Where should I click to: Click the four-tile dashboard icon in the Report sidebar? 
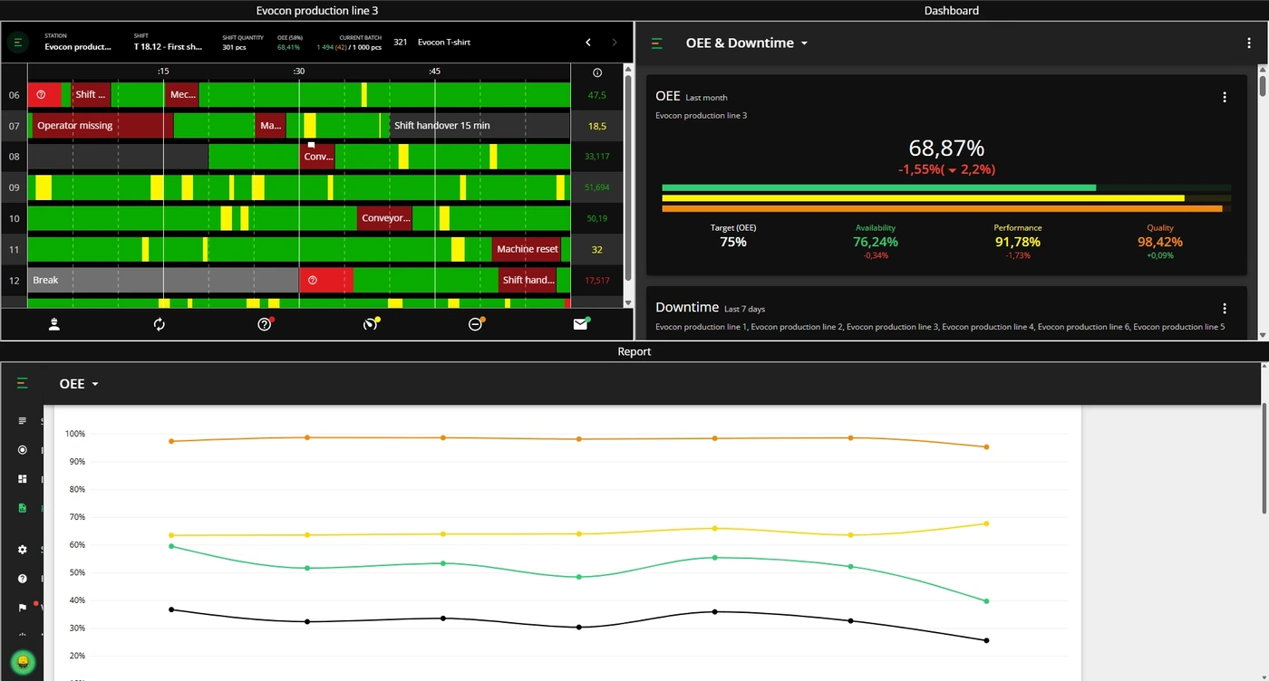click(x=23, y=479)
